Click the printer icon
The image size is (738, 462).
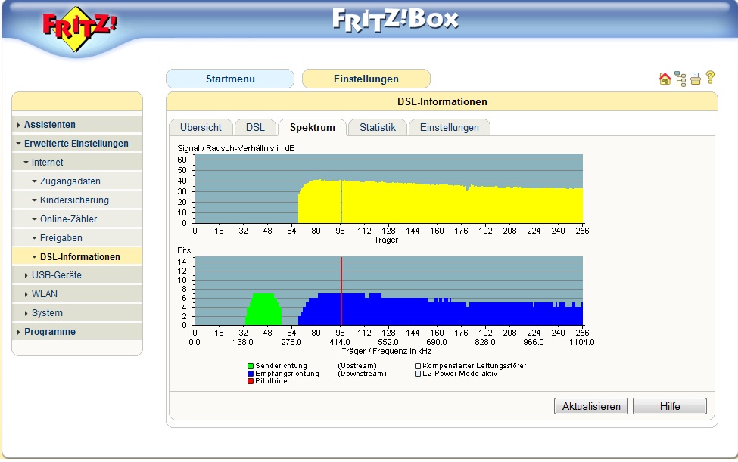696,79
